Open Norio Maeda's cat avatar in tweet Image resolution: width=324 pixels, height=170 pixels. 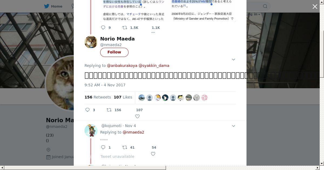91,42
